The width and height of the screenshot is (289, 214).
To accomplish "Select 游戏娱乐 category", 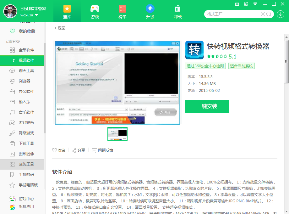I will pyautogui.click(x=22, y=123).
